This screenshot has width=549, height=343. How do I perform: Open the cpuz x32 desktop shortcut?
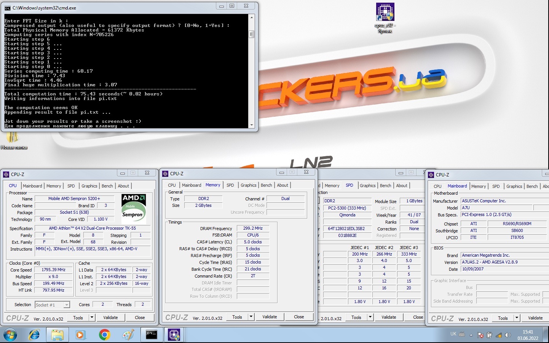[385, 18]
